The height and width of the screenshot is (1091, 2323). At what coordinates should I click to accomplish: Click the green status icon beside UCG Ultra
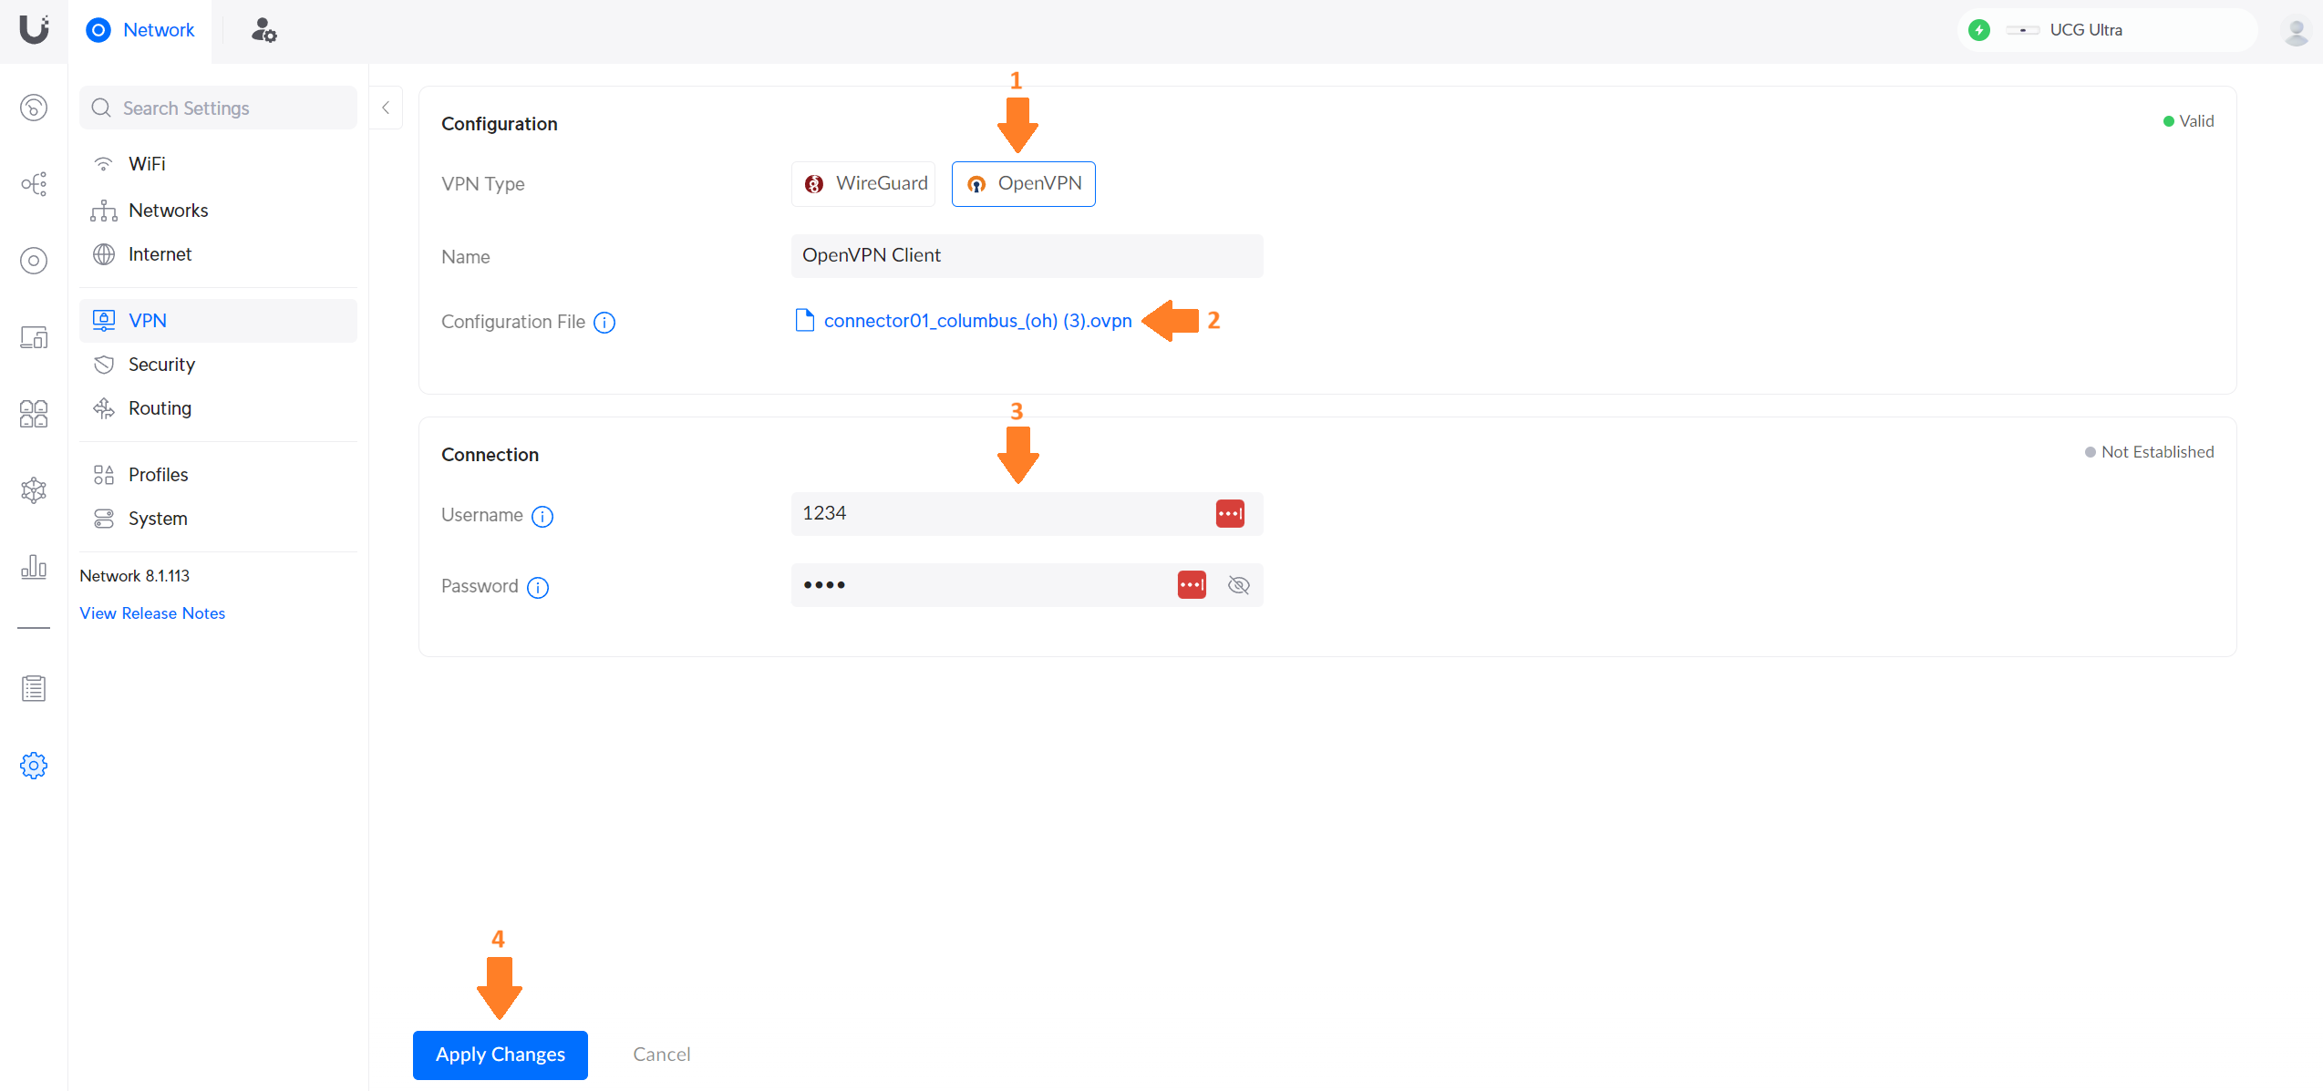coord(1979,30)
